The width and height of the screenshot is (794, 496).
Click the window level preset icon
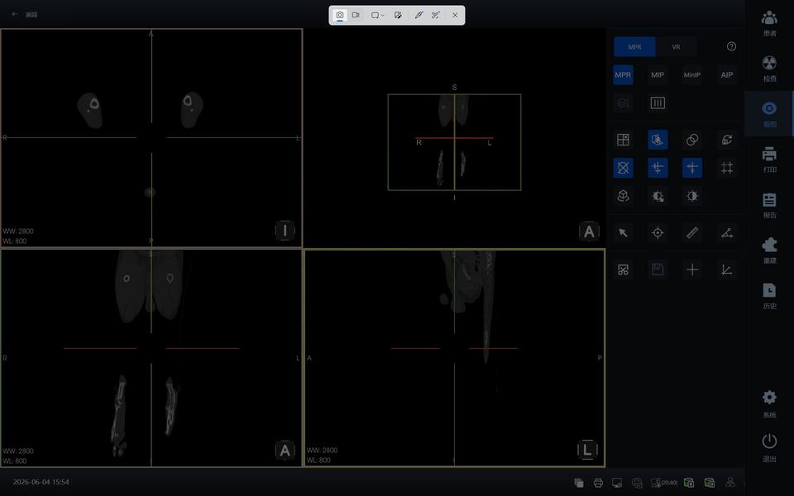click(x=658, y=196)
